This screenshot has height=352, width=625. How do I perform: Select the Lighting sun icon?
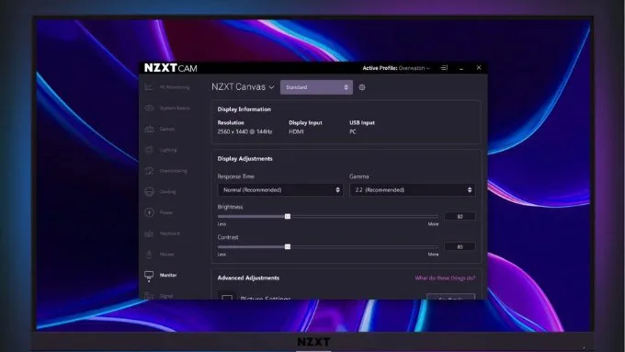point(149,150)
